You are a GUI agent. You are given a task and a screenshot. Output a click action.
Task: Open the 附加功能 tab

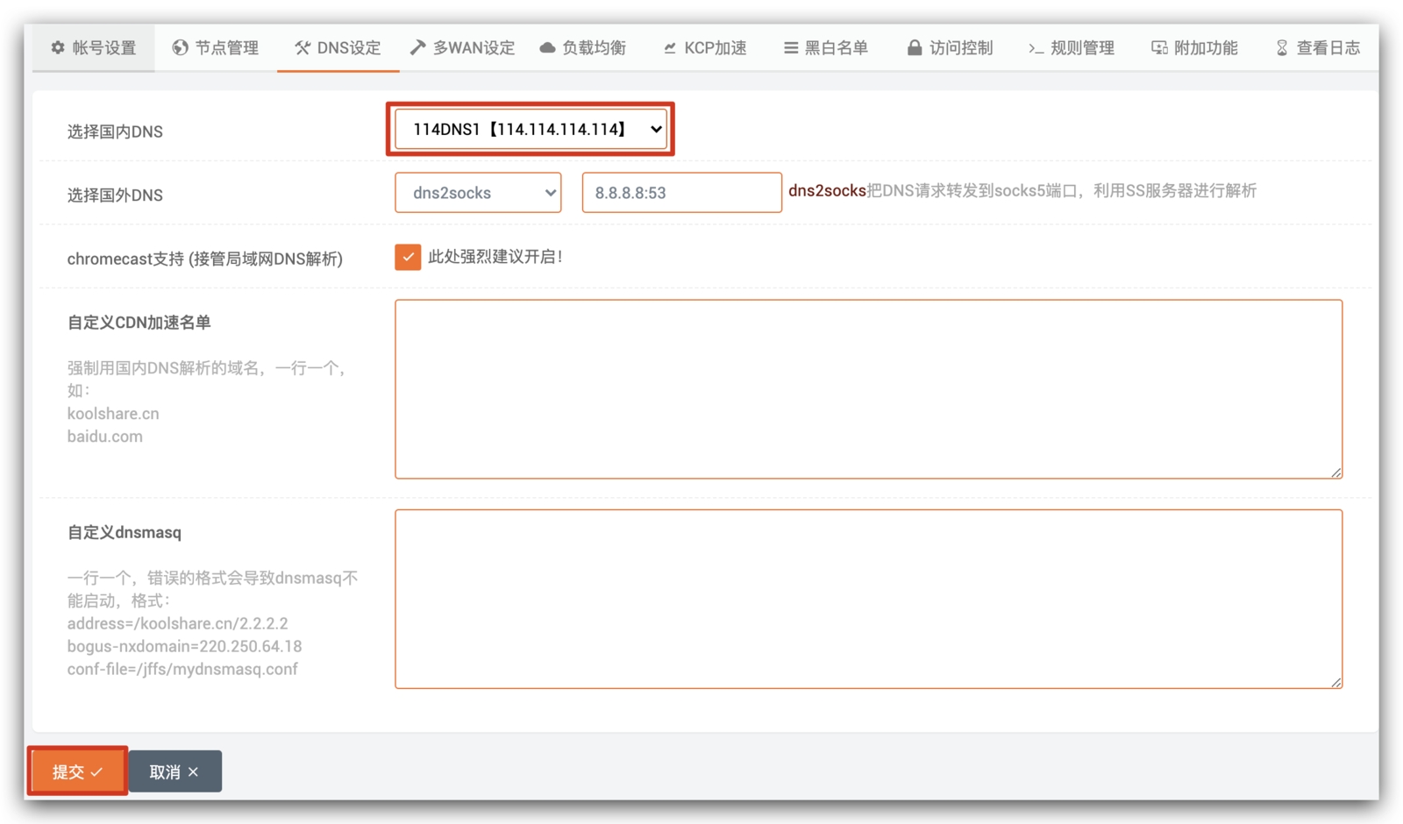point(1194,47)
